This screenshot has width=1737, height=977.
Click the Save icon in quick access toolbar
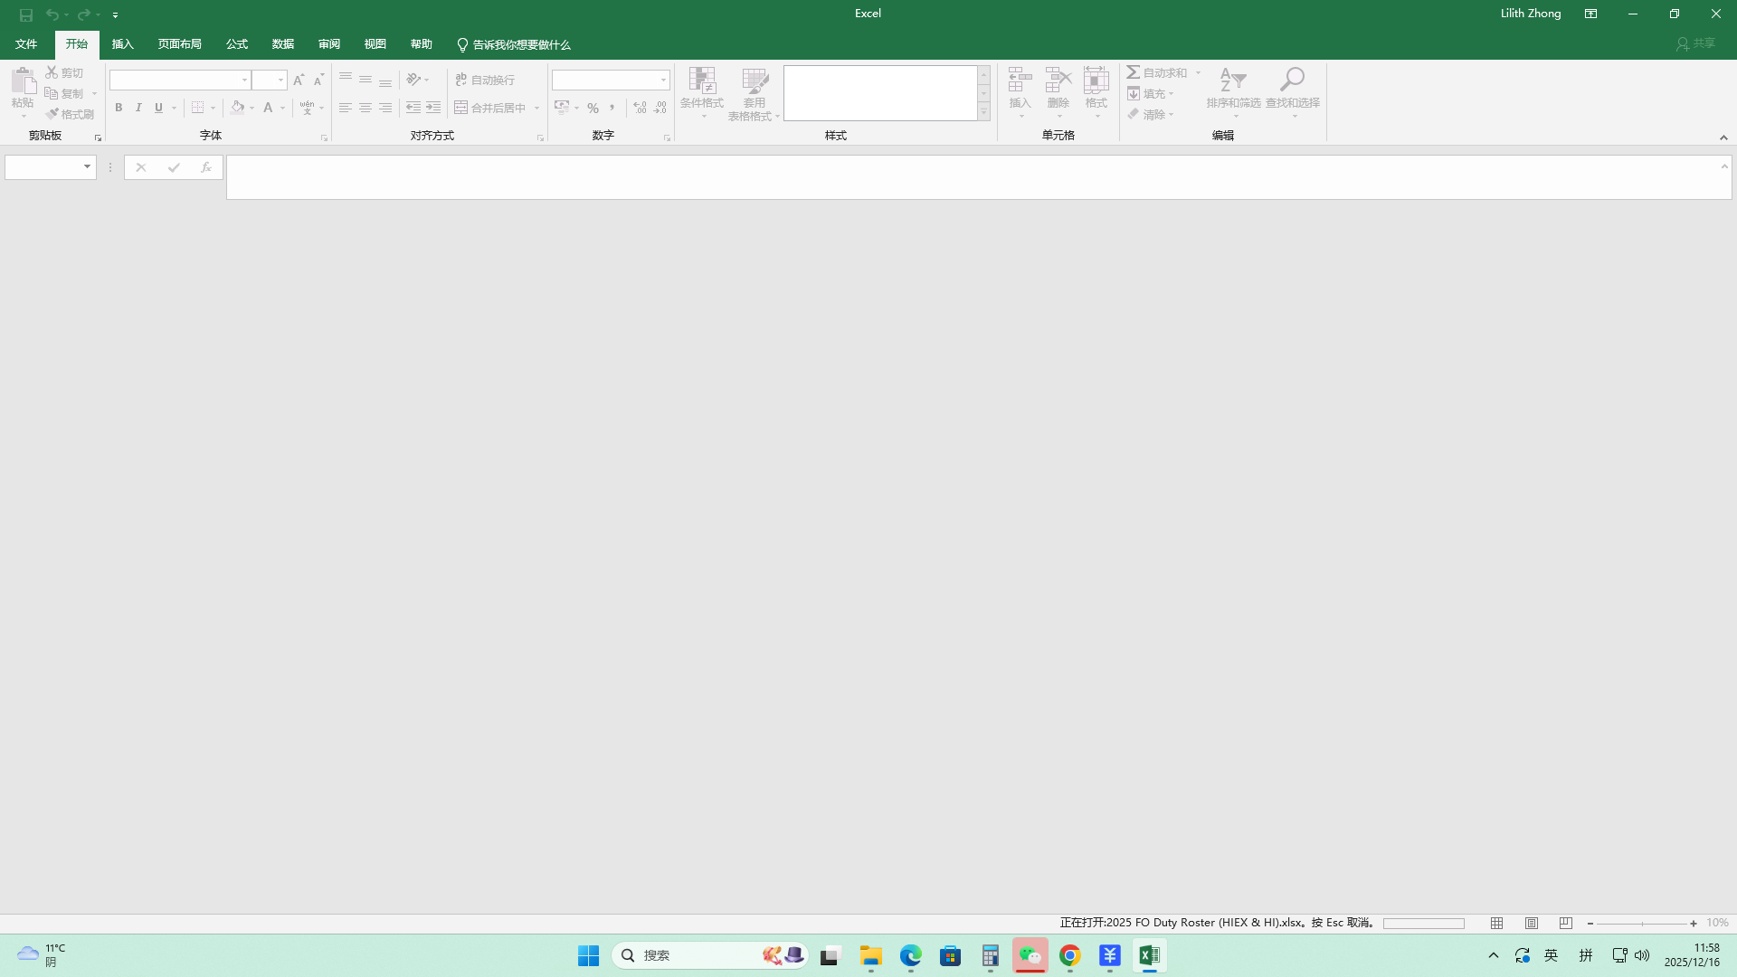(25, 14)
